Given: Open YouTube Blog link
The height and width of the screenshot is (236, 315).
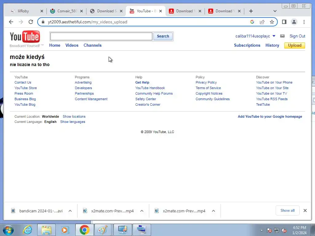Looking at the screenshot, I should tap(25, 104).
